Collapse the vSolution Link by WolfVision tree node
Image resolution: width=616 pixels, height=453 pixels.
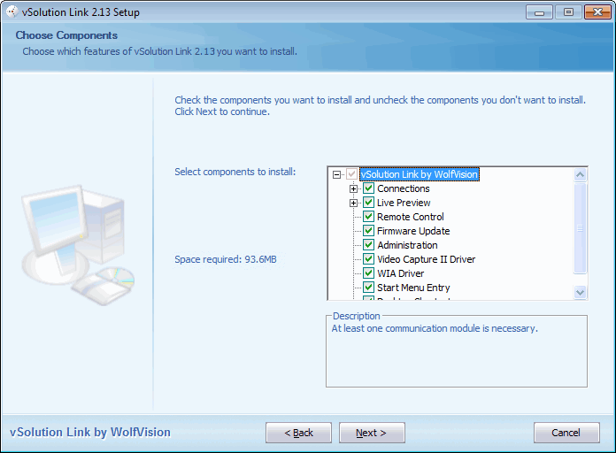[336, 174]
